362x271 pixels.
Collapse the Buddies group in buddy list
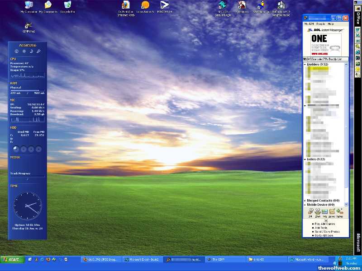305,65
